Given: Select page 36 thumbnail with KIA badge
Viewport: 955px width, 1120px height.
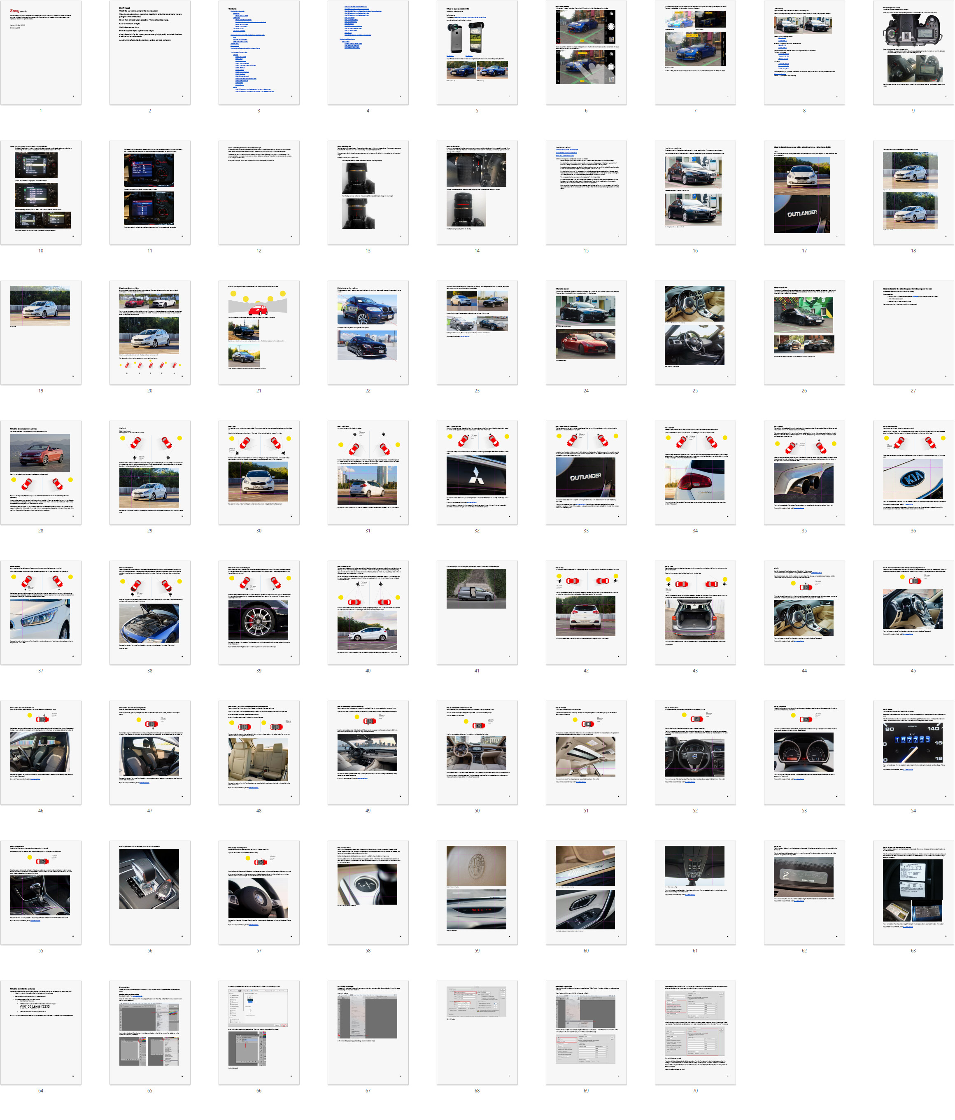Looking at the screenshot, I should click(x=913, y=472).
